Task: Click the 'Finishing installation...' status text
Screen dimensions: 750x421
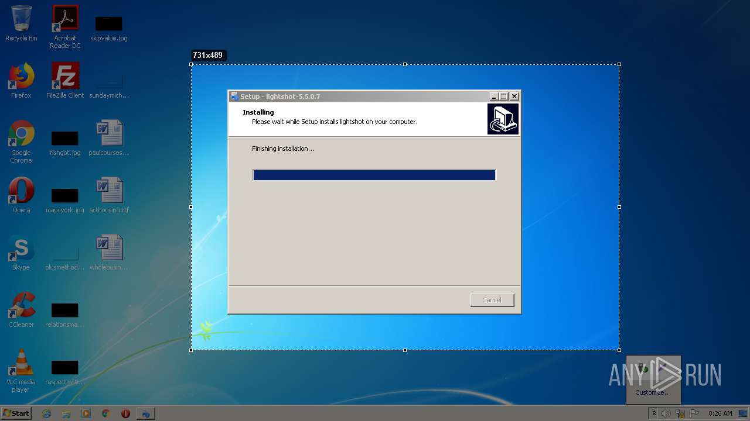Action: coord(283,149)
